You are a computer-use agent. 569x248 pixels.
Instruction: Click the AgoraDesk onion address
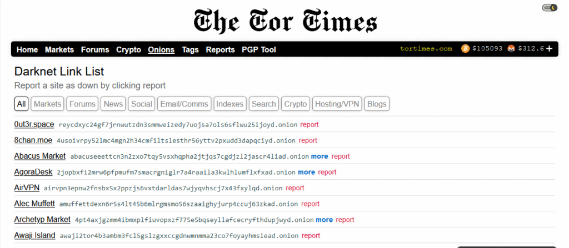point(176,172)
